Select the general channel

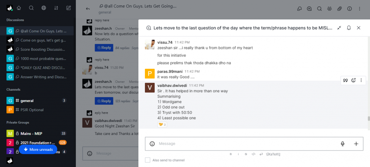[x=37, y=101]
